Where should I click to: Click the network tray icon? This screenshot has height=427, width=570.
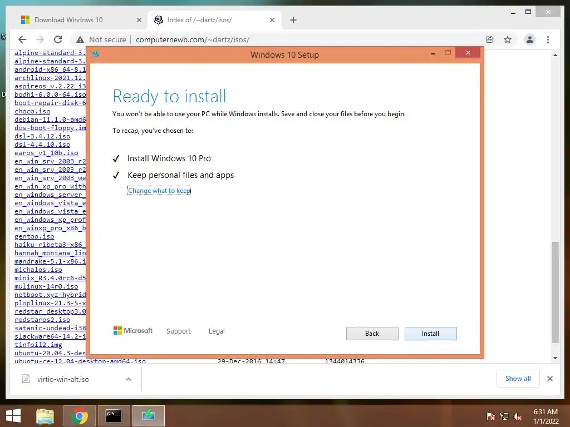coord(504,416)
